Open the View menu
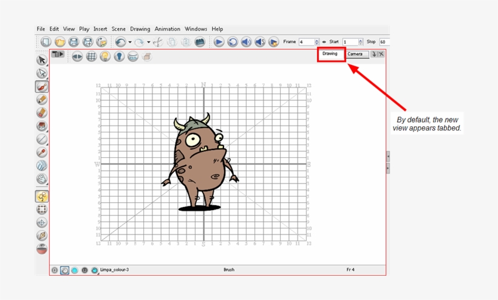Viewport: 498px width, 300px height. click(69, 29)
